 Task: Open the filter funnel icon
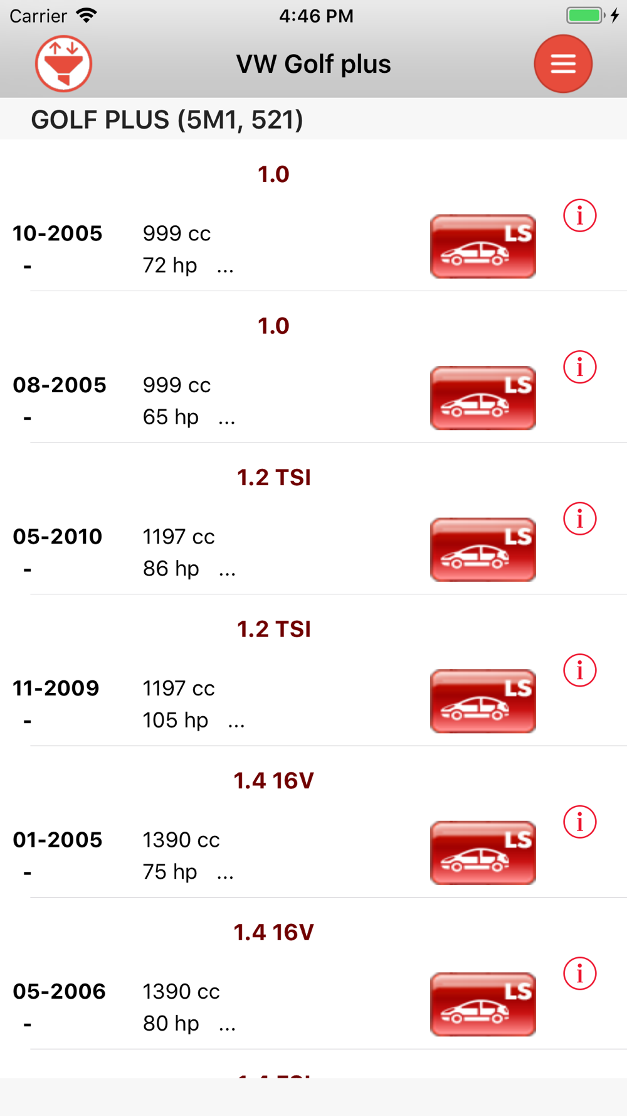pos(63,64)
